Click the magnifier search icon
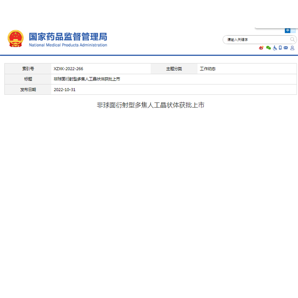 [x=292, y=39]
